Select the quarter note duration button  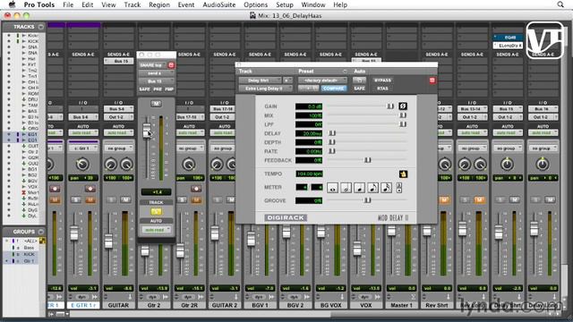click(360, 188)
